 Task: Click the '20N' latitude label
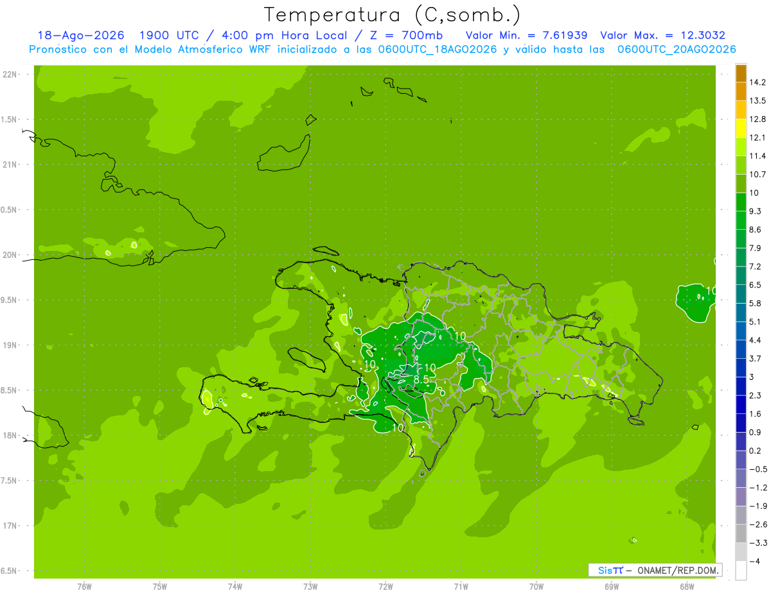(x=10, y=255)
